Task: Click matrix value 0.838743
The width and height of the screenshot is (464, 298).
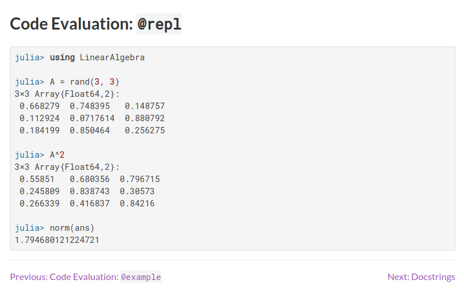Action: pos(89,191)
